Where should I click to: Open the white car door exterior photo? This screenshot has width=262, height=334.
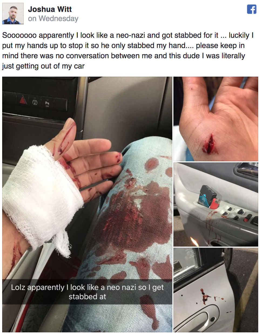coord(216,290)
